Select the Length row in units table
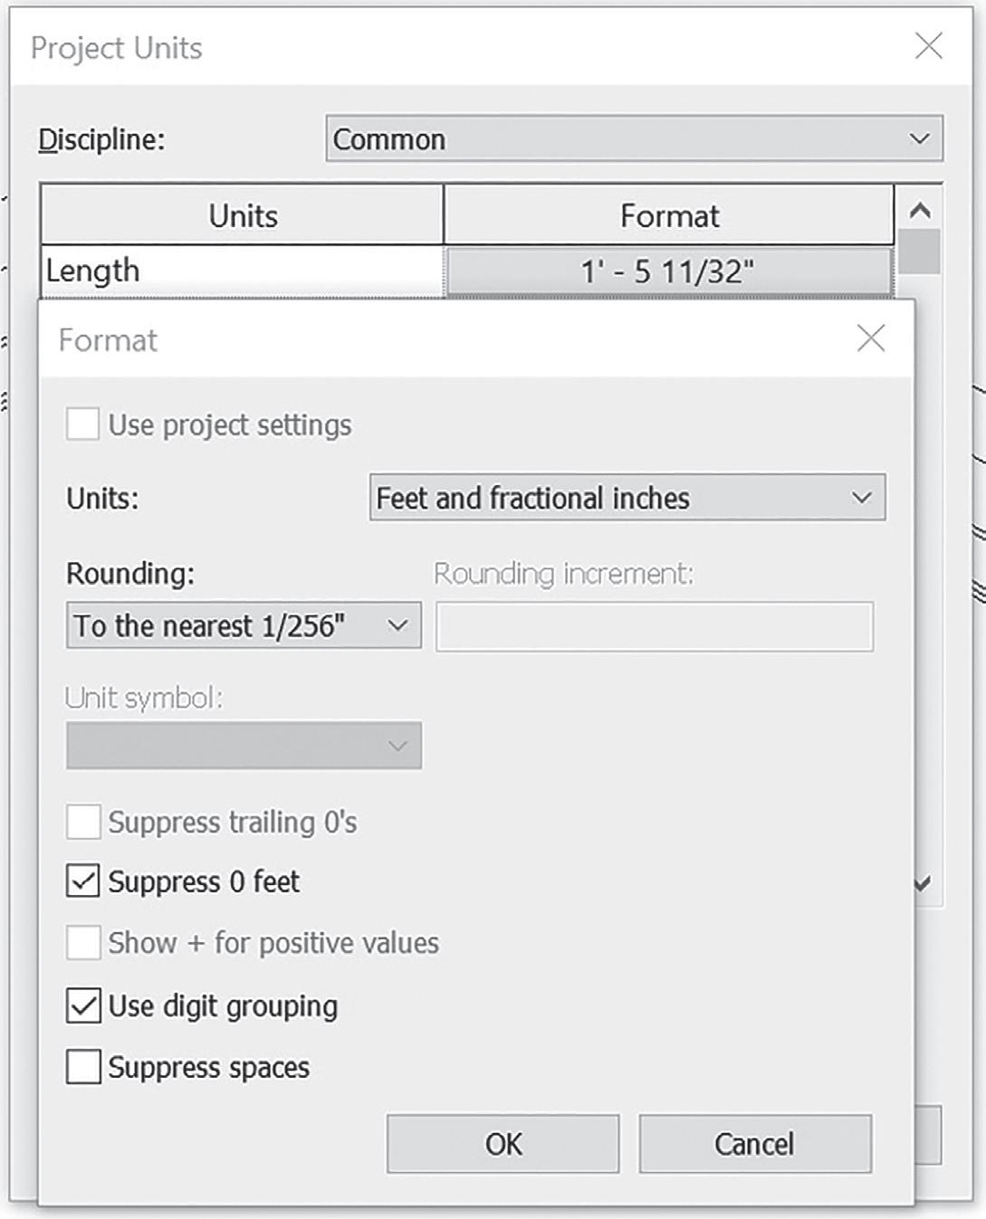This screenshot has width=986, height=1219. [242, 271]
